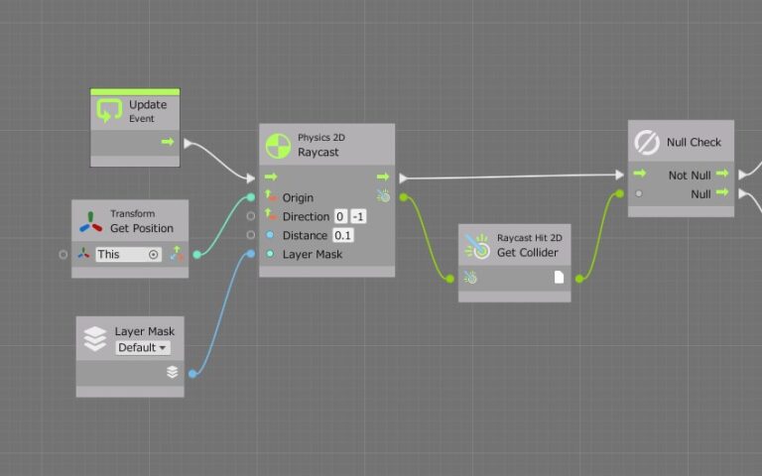The width and height of the screenshot is (762, 476).
Task: Click the Update node flow output arrow
Action: (x=168, y=143)
